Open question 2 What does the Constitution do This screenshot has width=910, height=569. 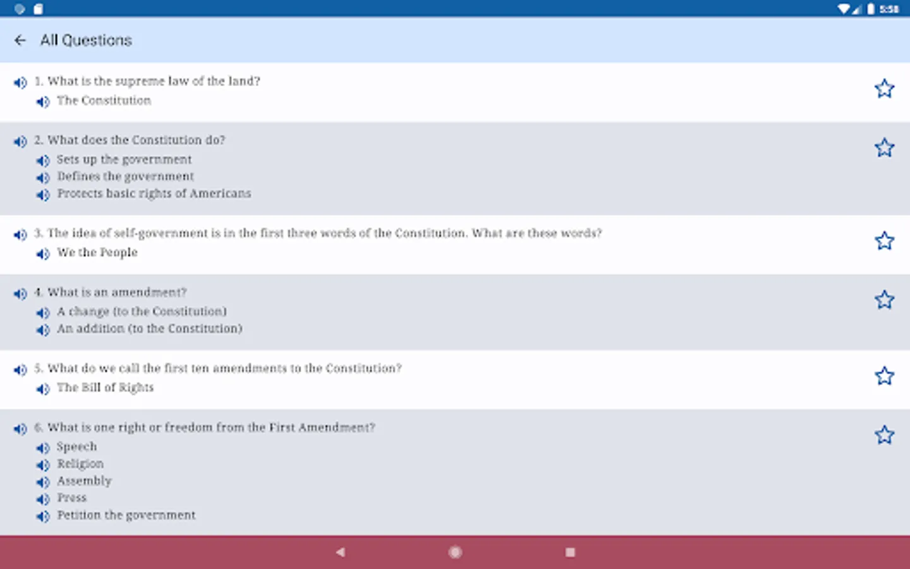point(130,140)
